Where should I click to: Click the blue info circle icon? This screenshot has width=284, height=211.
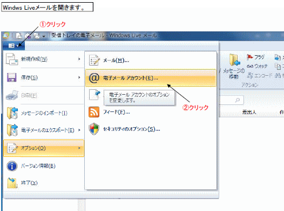[x=12, y=166]
